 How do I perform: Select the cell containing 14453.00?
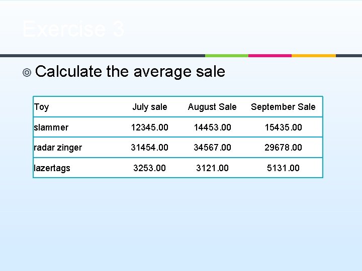pos(212,127)
